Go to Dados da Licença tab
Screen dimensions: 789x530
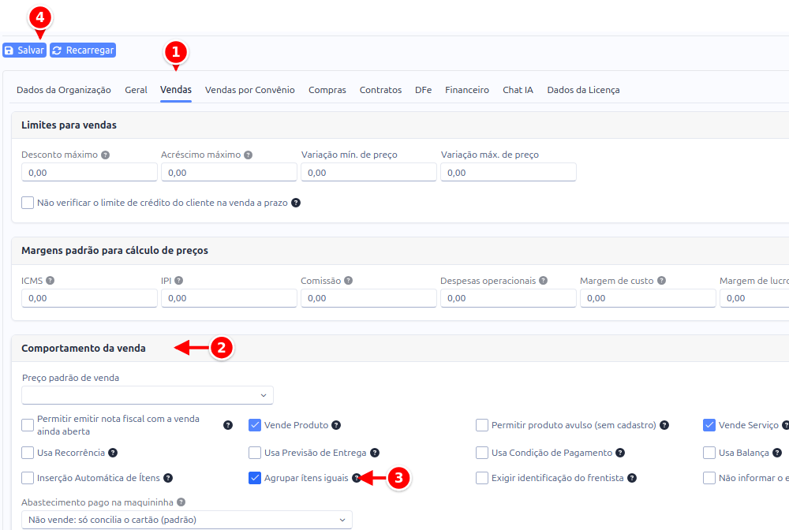click(583, 90)
